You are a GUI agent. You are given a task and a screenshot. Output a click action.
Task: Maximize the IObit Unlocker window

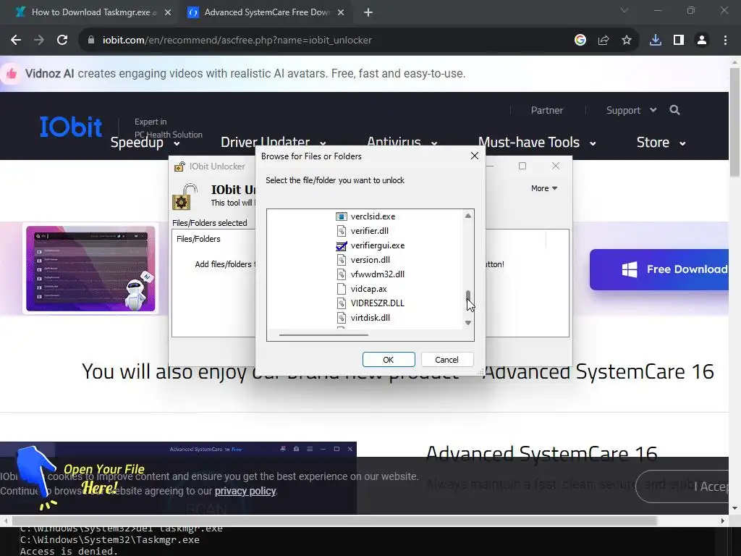coord(522,166)
